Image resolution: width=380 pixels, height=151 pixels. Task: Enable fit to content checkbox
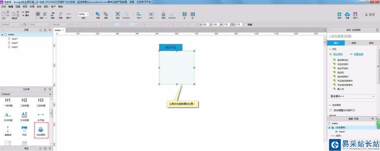331,110
